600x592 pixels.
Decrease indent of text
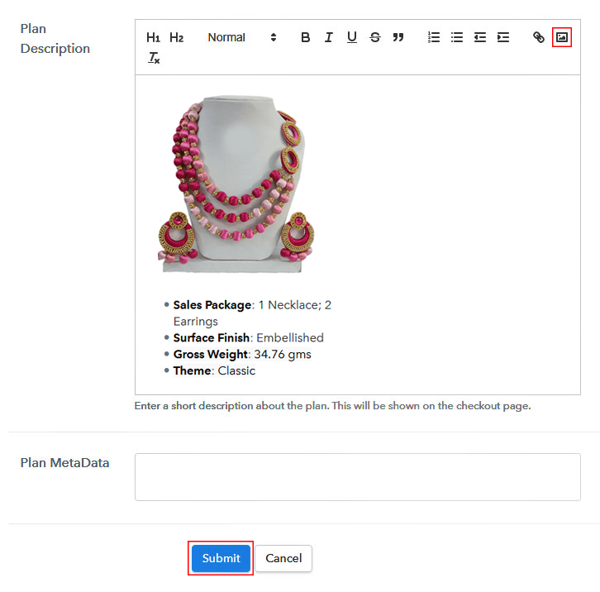[x=480, y=37]
